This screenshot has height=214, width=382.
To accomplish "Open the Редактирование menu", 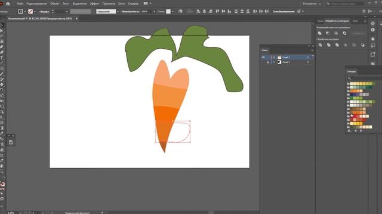I will coord(37,4).
